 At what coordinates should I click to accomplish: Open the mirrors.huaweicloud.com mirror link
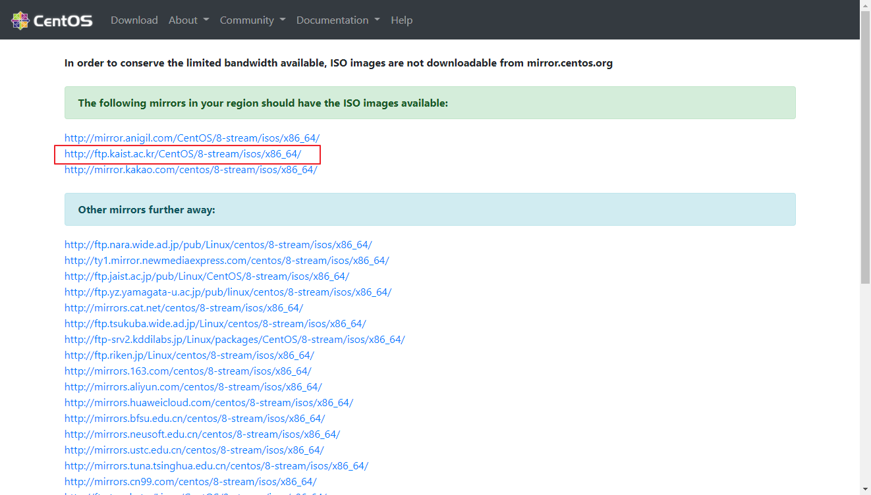pyautogui.click(x=209, y=403)
